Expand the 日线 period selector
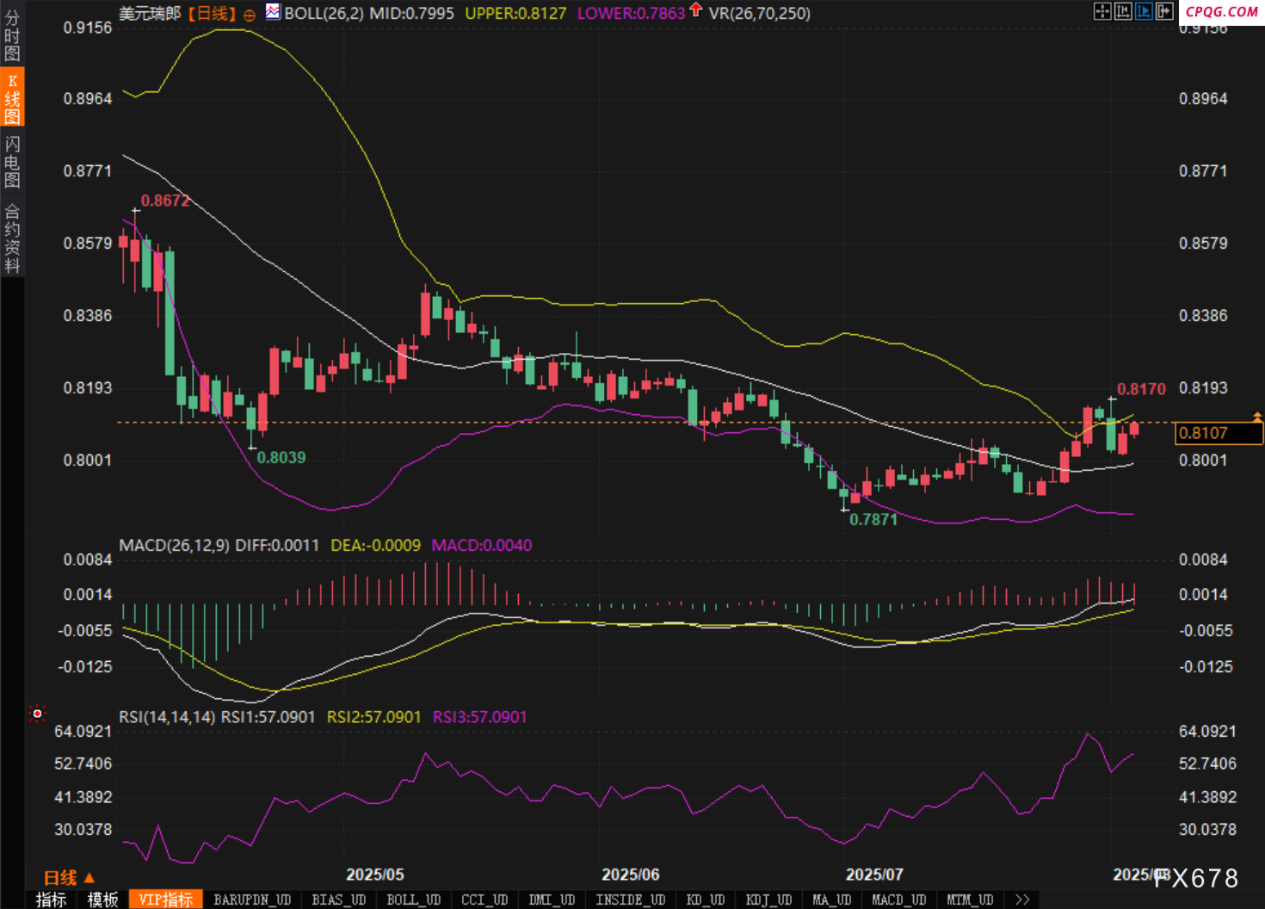The image size is (1265, 909). 69,877
